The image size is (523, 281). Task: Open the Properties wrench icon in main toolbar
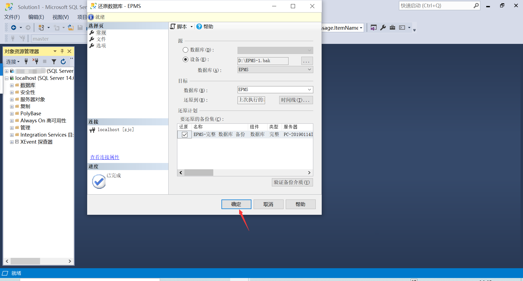pyautogui.click(x=383, y=28)
